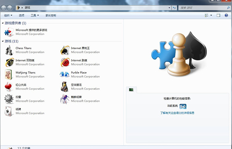Open 红心大战 hearts card icon

coord(9,87)
